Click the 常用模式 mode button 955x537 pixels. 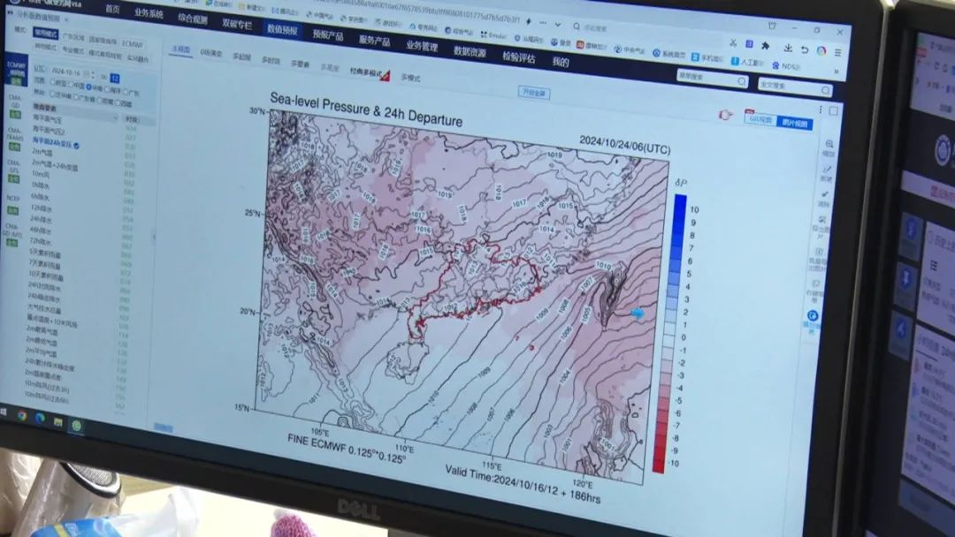45,34
